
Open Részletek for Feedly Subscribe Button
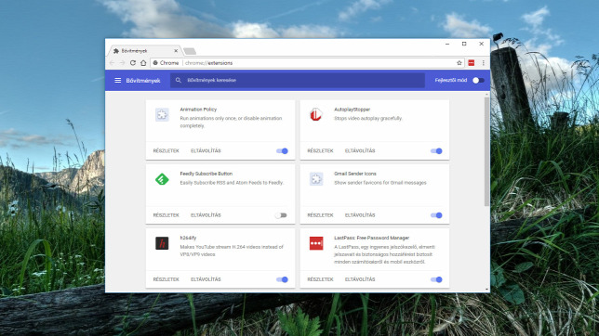click(166, 215)
